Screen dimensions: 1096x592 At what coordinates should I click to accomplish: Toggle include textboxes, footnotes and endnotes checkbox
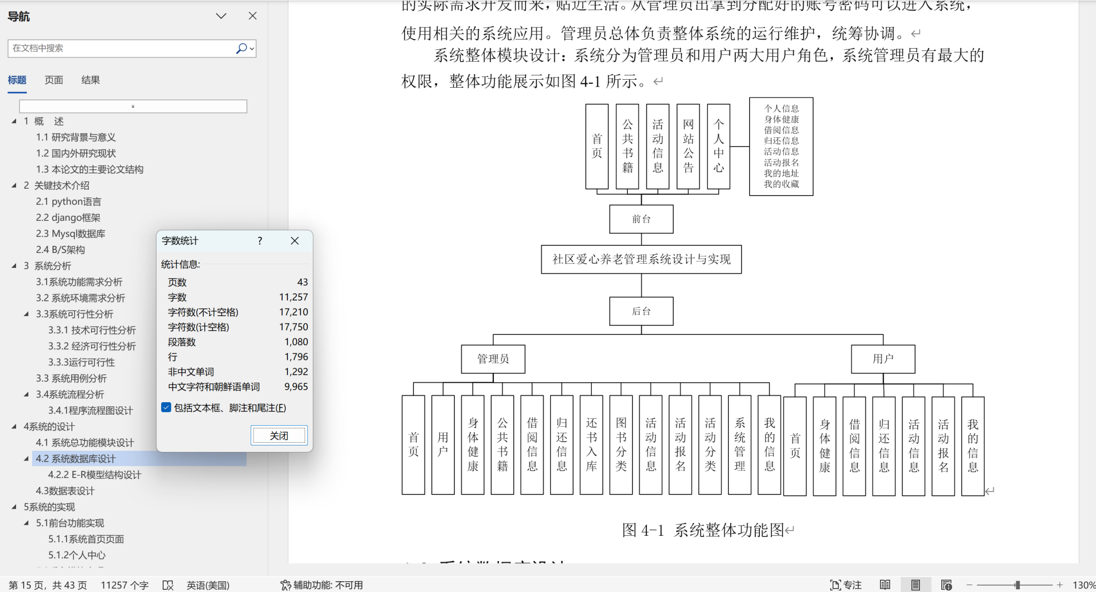click(166, 408)
